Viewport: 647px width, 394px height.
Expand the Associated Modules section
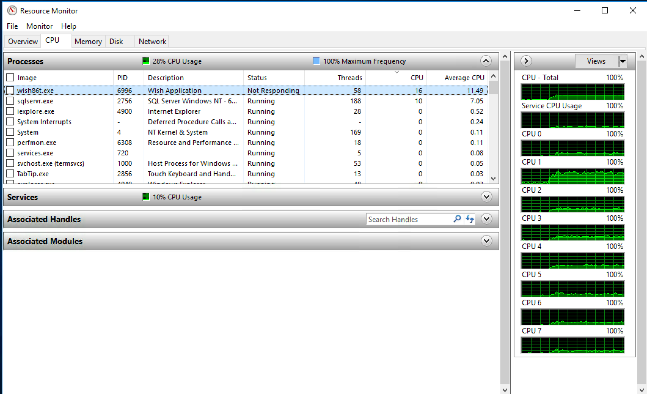[486, 241]
